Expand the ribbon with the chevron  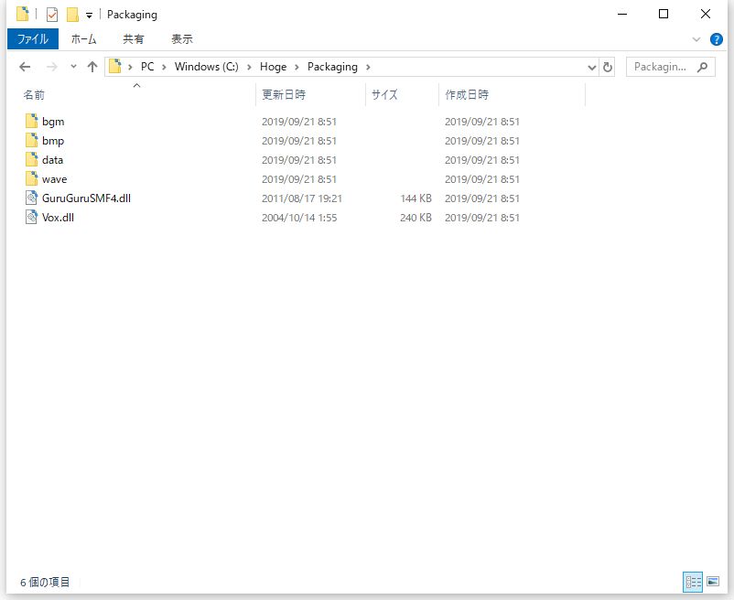point(696,39)
